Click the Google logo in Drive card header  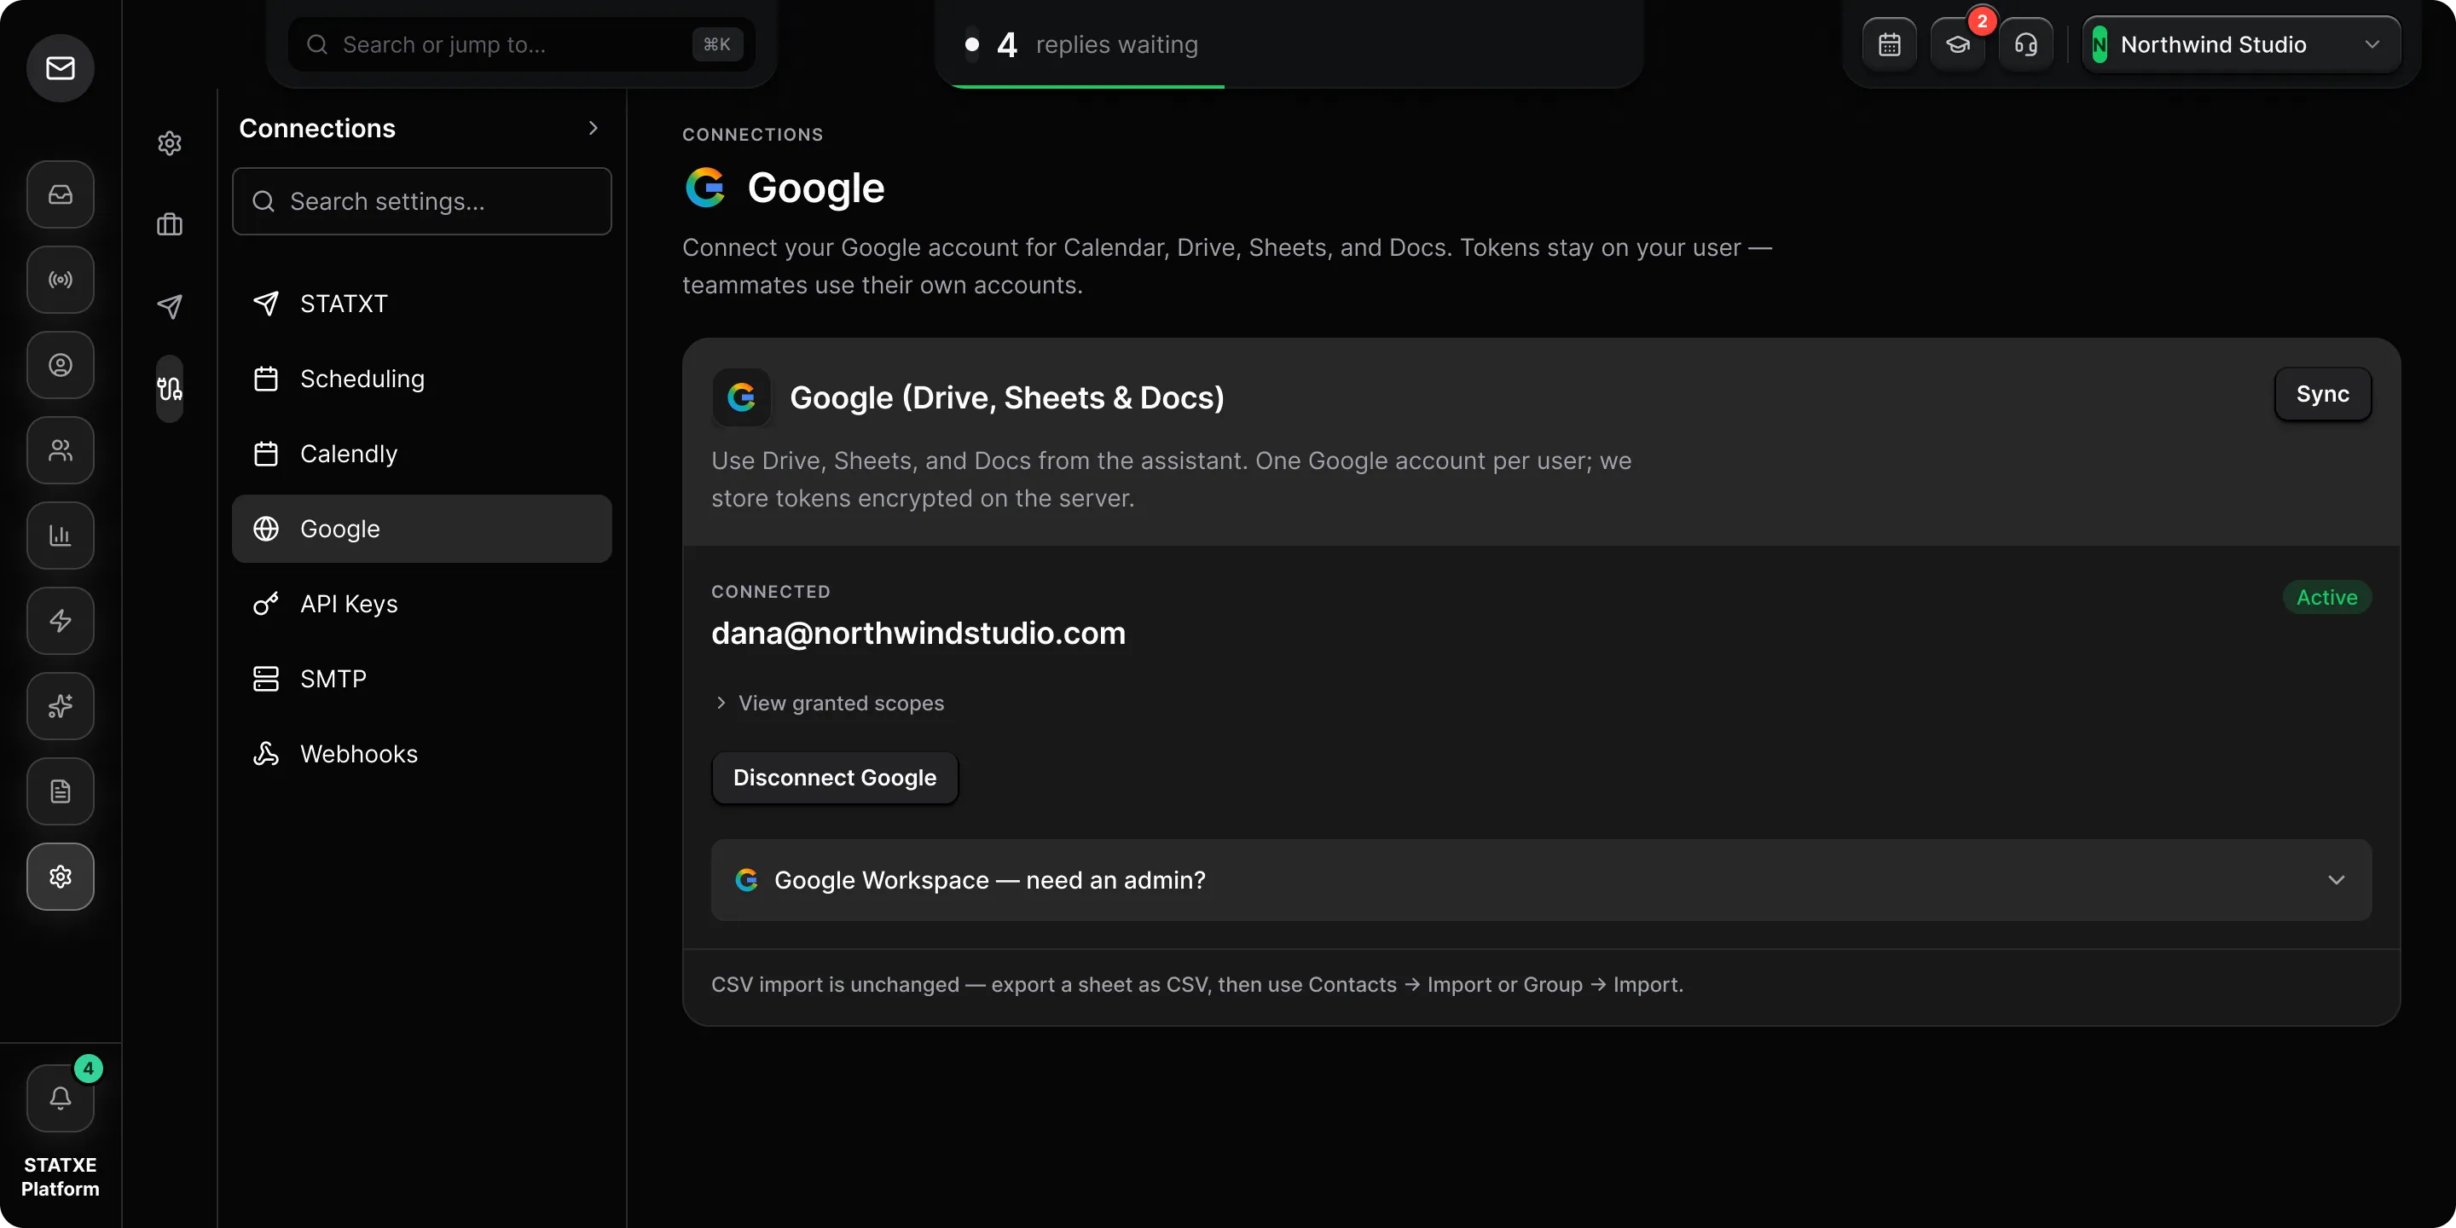(742, 397)
